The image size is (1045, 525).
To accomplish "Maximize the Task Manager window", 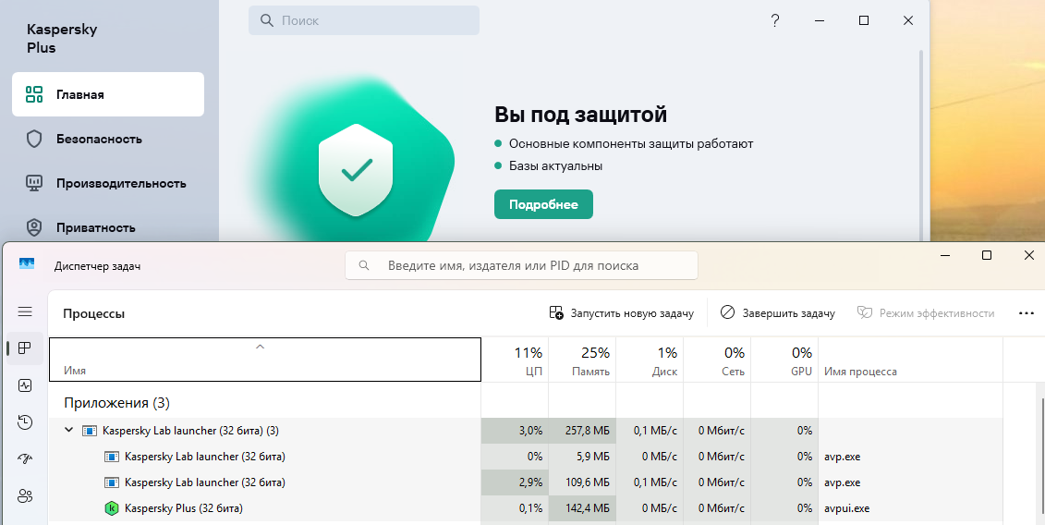I will (x=987, y=255).
